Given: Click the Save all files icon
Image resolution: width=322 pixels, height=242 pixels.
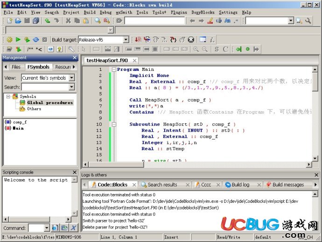Looking at the screenshot, I should [x=36, y=21].
